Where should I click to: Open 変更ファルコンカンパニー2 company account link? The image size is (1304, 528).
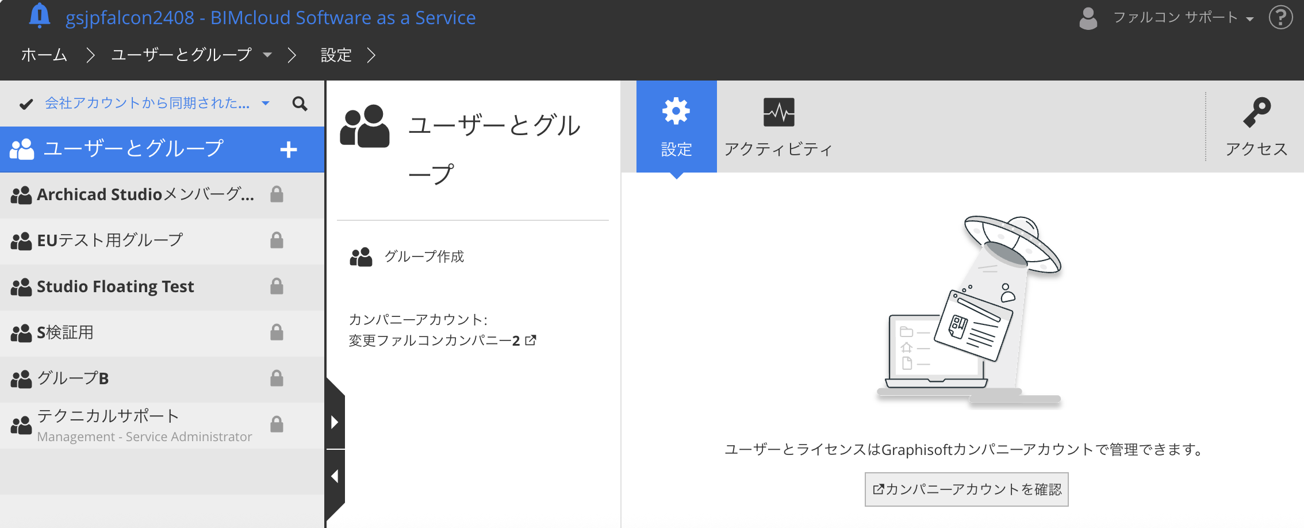pyautogui.click(x=442, y=340)
